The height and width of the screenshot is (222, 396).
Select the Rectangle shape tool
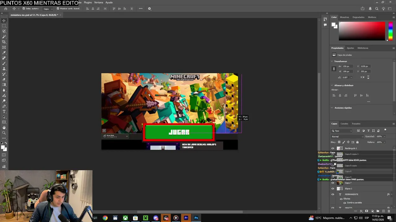pyautogui.click(x=4, y=122)
